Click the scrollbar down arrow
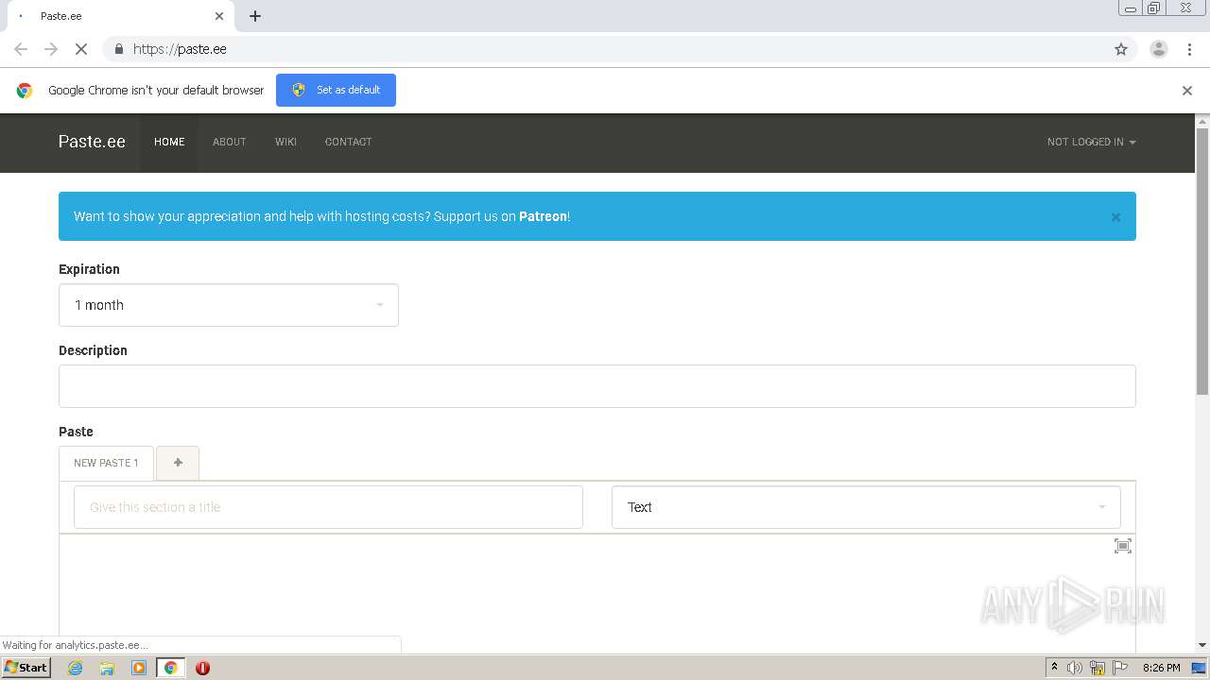Viewport: 1210px width, 680px height. pyautogui.click(x=1202, y=645)
